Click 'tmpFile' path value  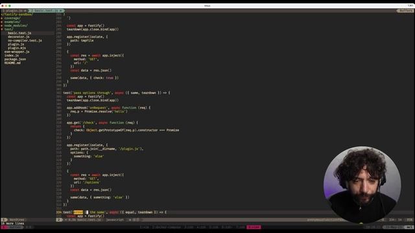coord(87,40)
